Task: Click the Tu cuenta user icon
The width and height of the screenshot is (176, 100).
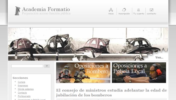Action: click(x=138, y=10)
